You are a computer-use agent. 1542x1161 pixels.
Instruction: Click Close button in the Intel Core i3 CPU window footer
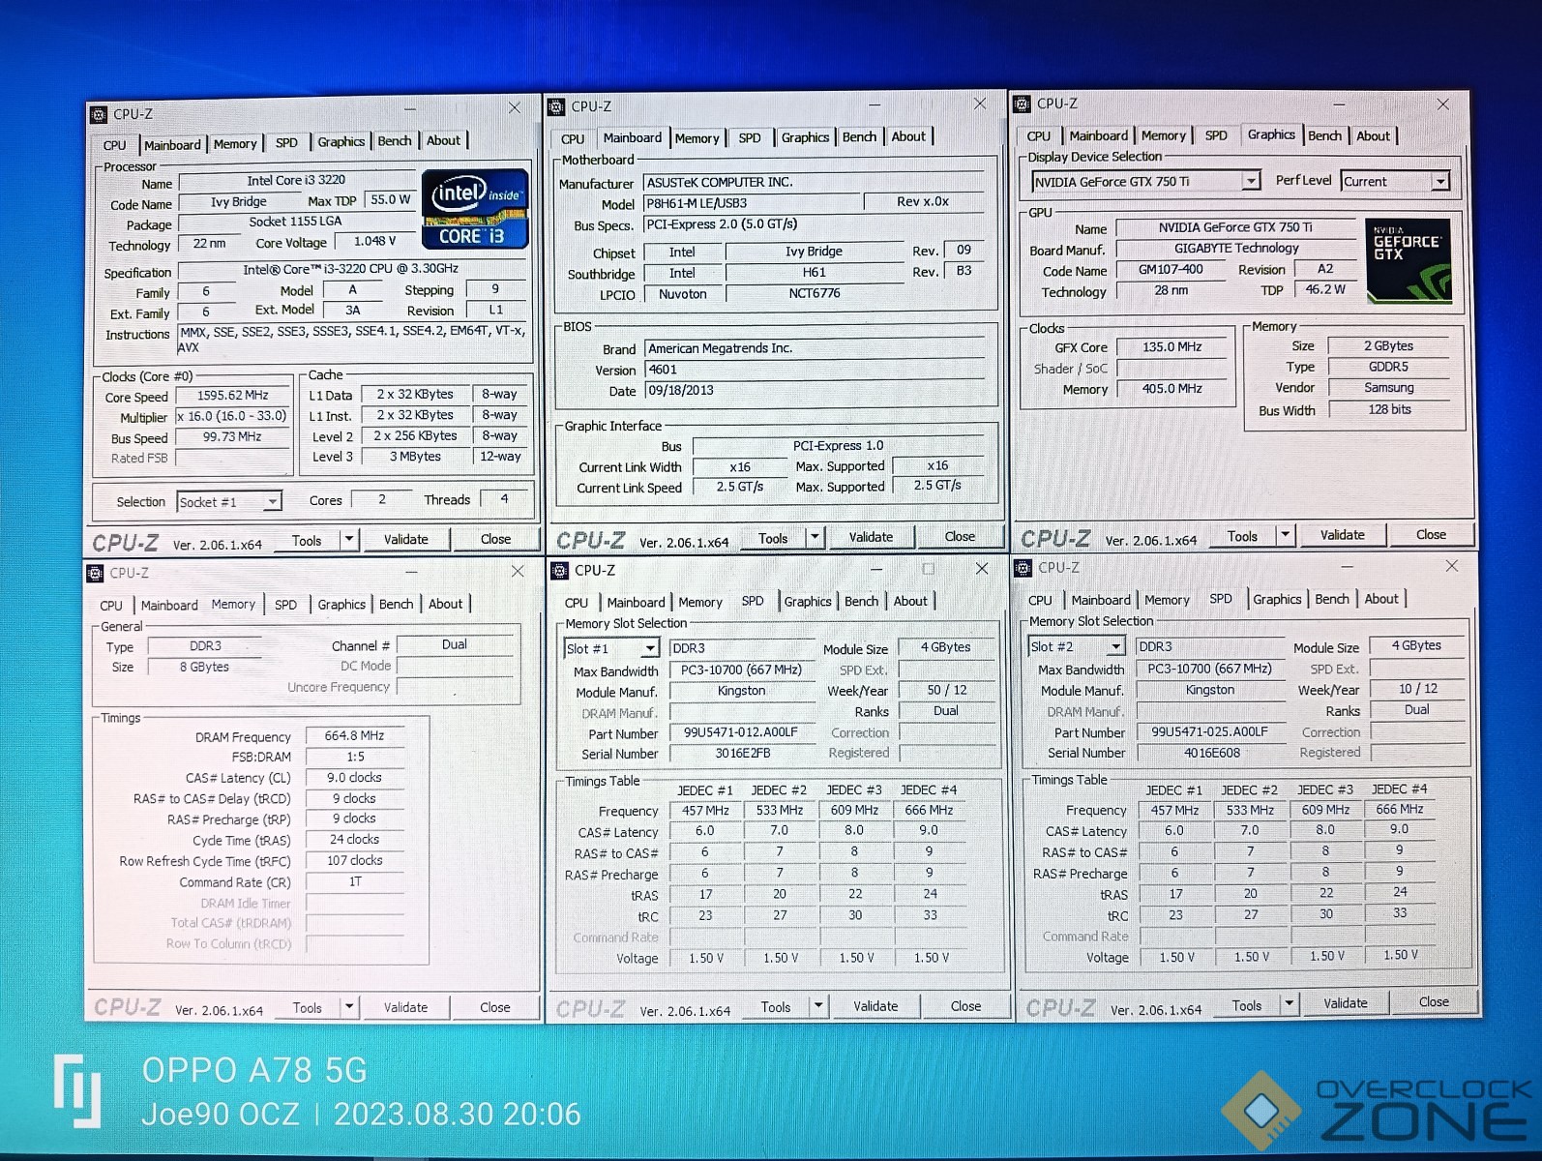click(x=495, y=539)
